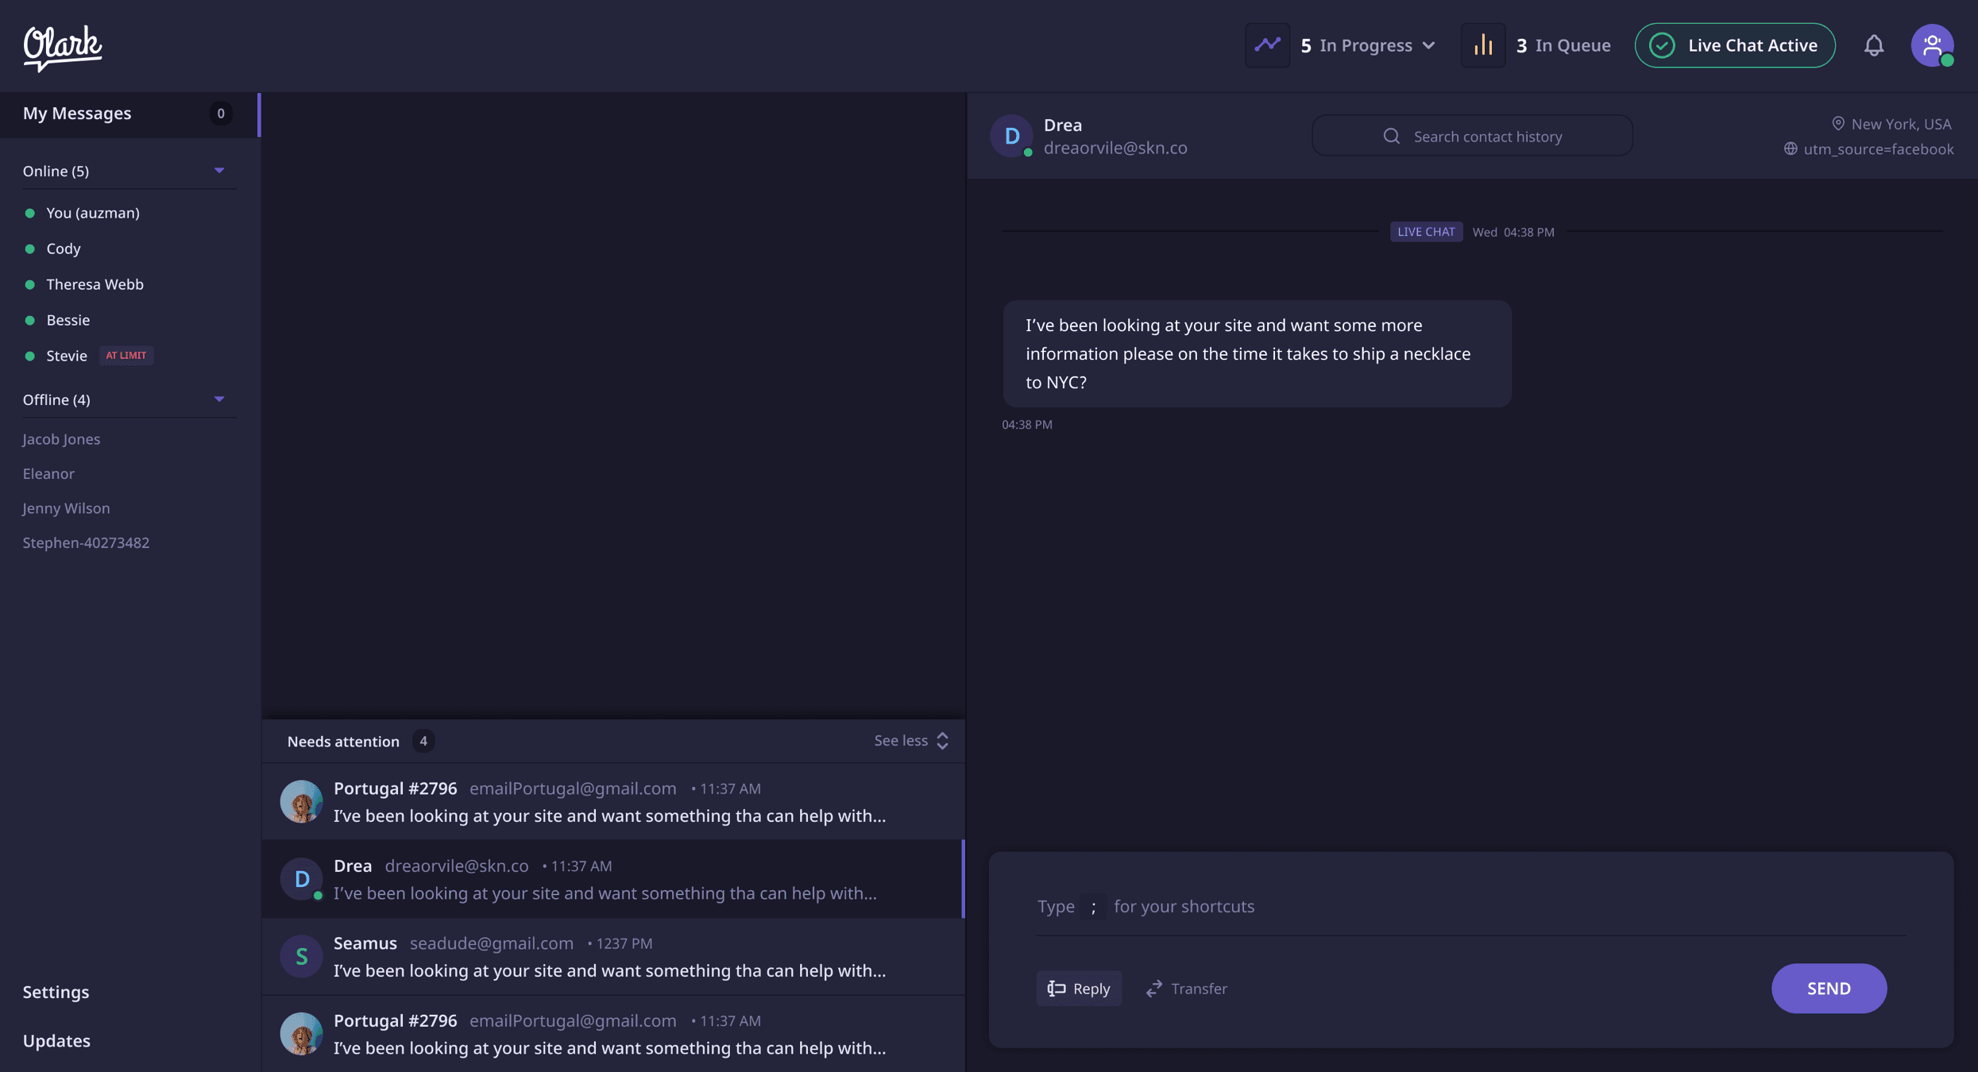The image size is (1978, 1072).
Task: Select offline agent Jenny Wilson
Action: coord(66,508)
